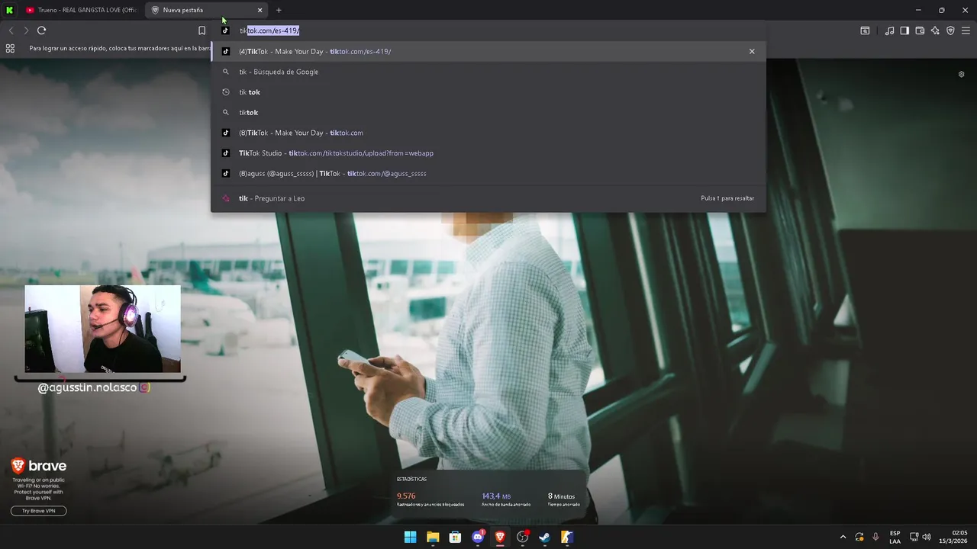The image size is (977, 549).
Task: Click the bookmark icon beside the address bar
Action: point(202,30)
